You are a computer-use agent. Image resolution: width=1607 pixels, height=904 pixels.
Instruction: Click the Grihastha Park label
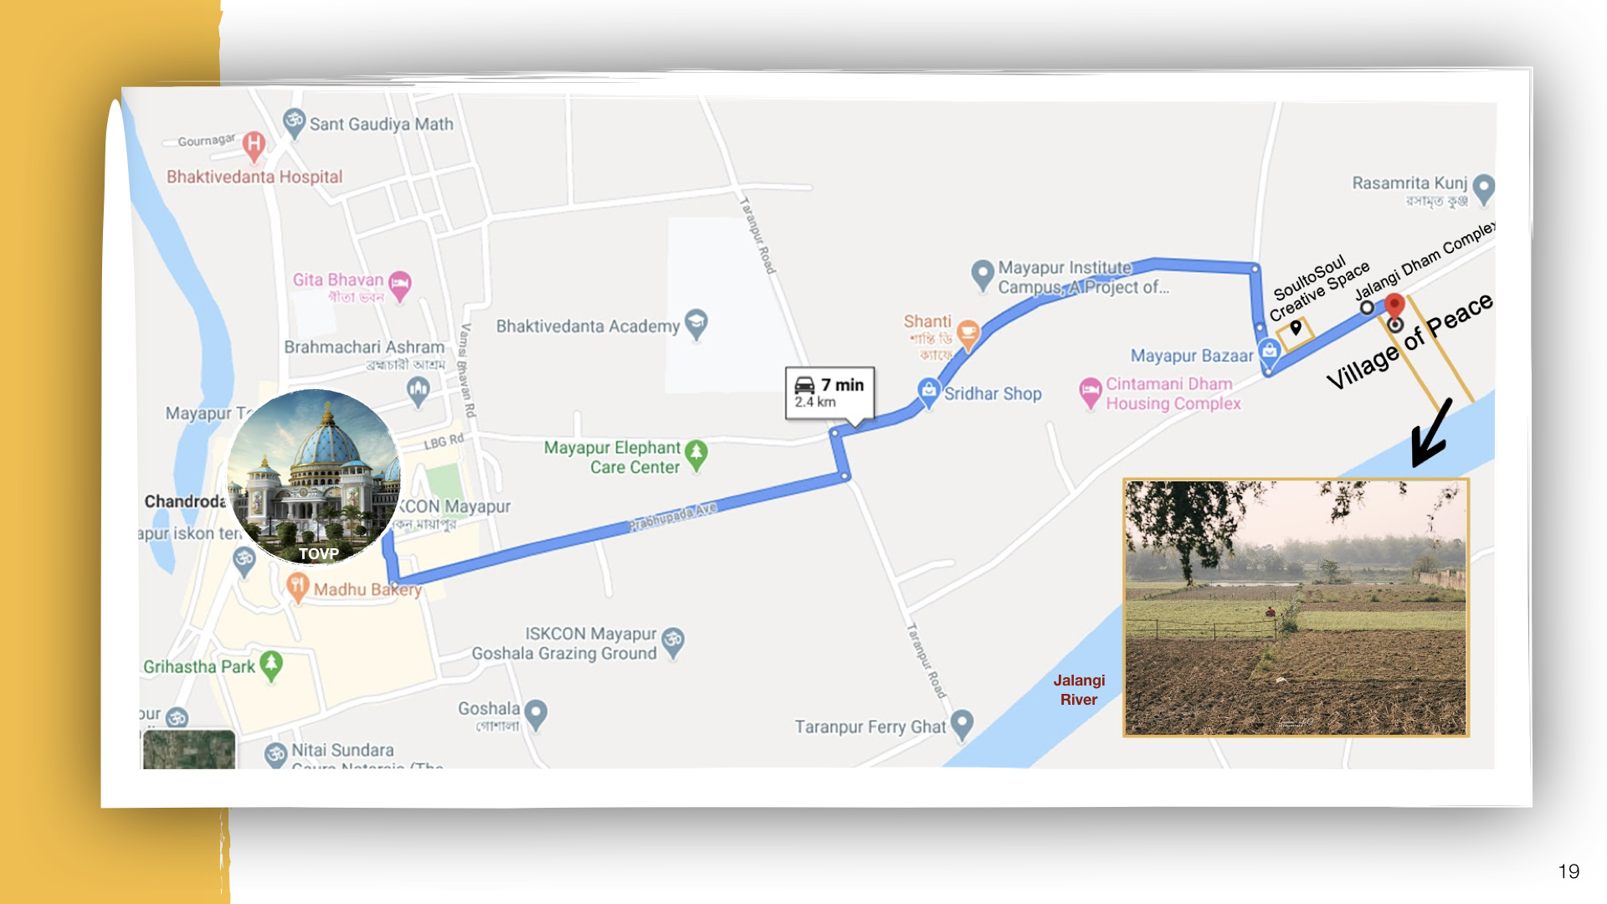198,667
